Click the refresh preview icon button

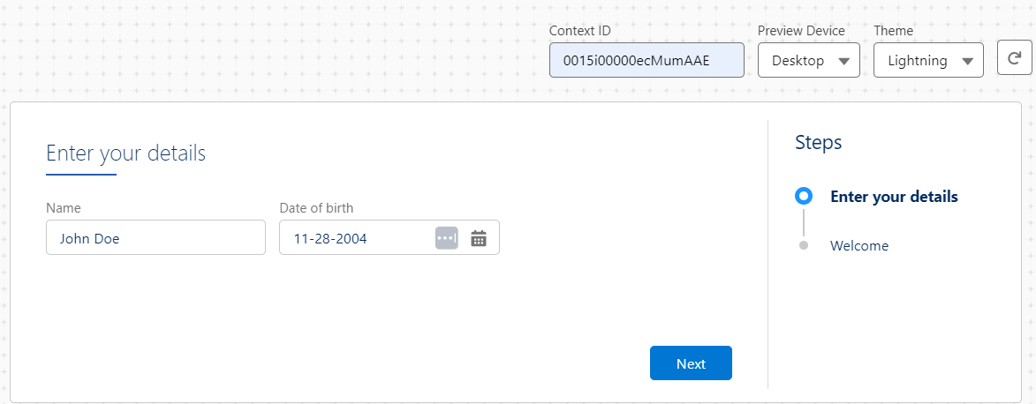pyautogui.click(x=1014, y=59)
